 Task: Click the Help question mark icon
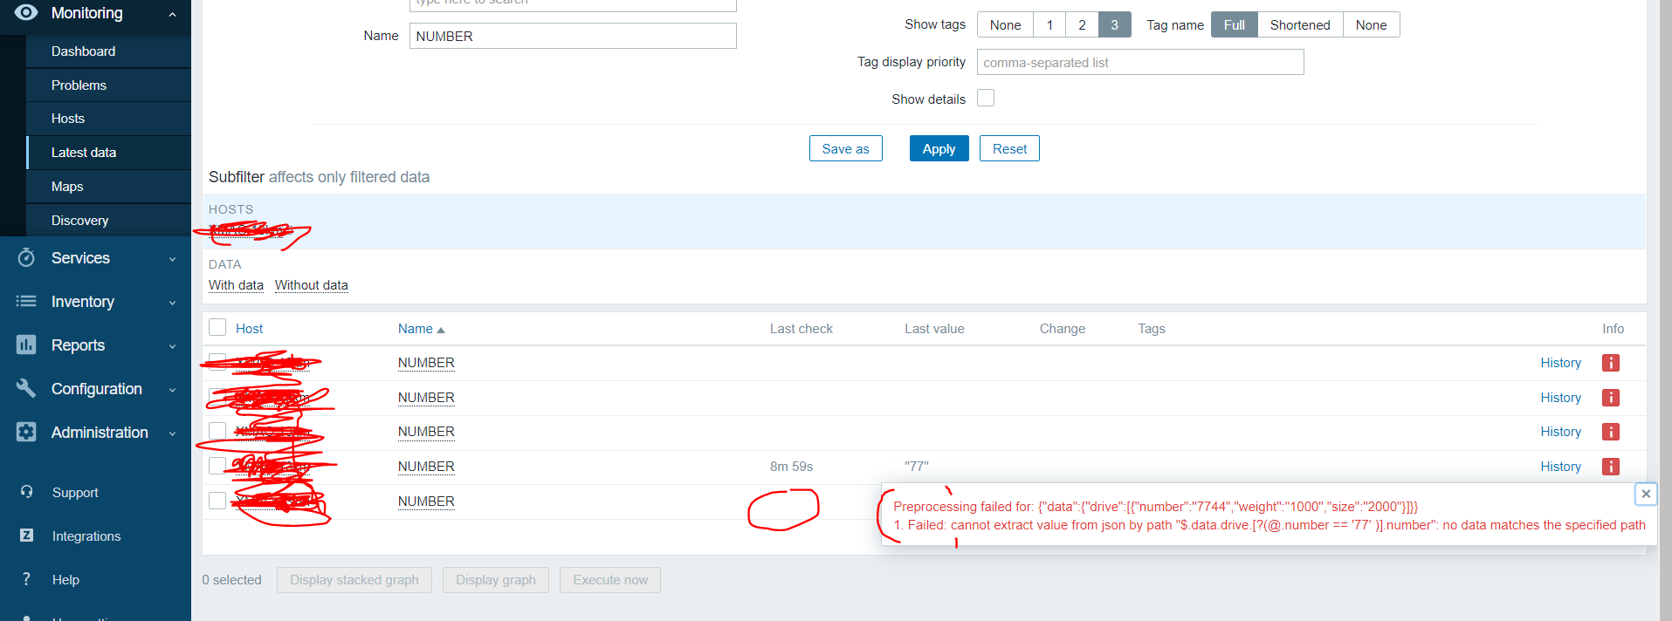(27, 579)
